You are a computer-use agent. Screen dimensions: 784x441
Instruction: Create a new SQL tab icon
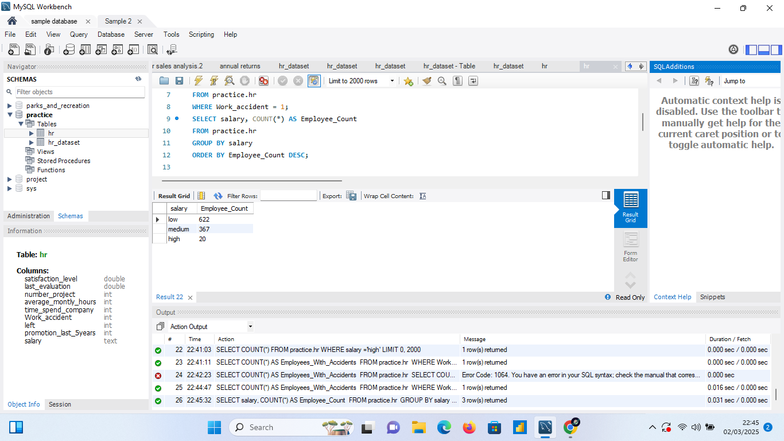coord(14,50)
